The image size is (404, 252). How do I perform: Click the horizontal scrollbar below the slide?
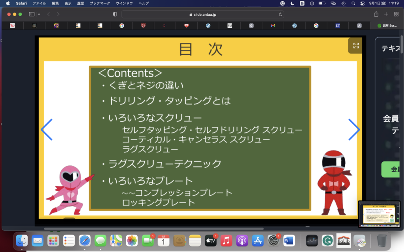pos(154,228)
